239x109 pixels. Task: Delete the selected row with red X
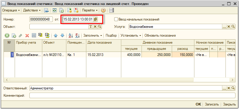pyautogui.click(x=27, y=35)
